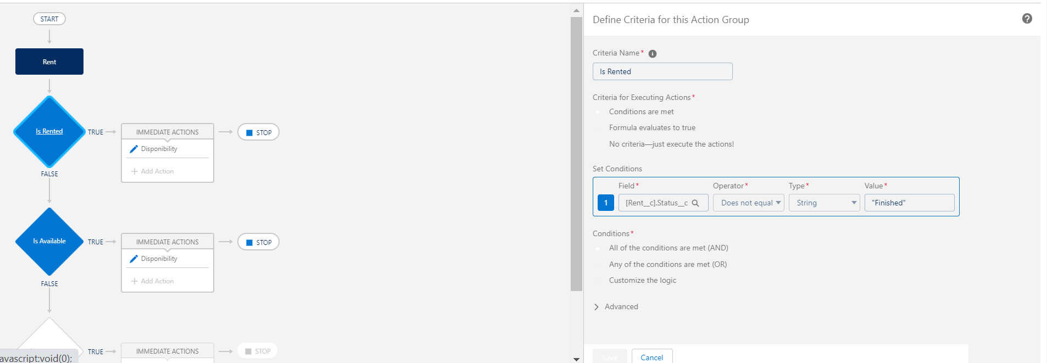Click pencil icon of Is Rented Disponibility action
Viewport: 1047px width, 363px height.
[x=133, y=149]
